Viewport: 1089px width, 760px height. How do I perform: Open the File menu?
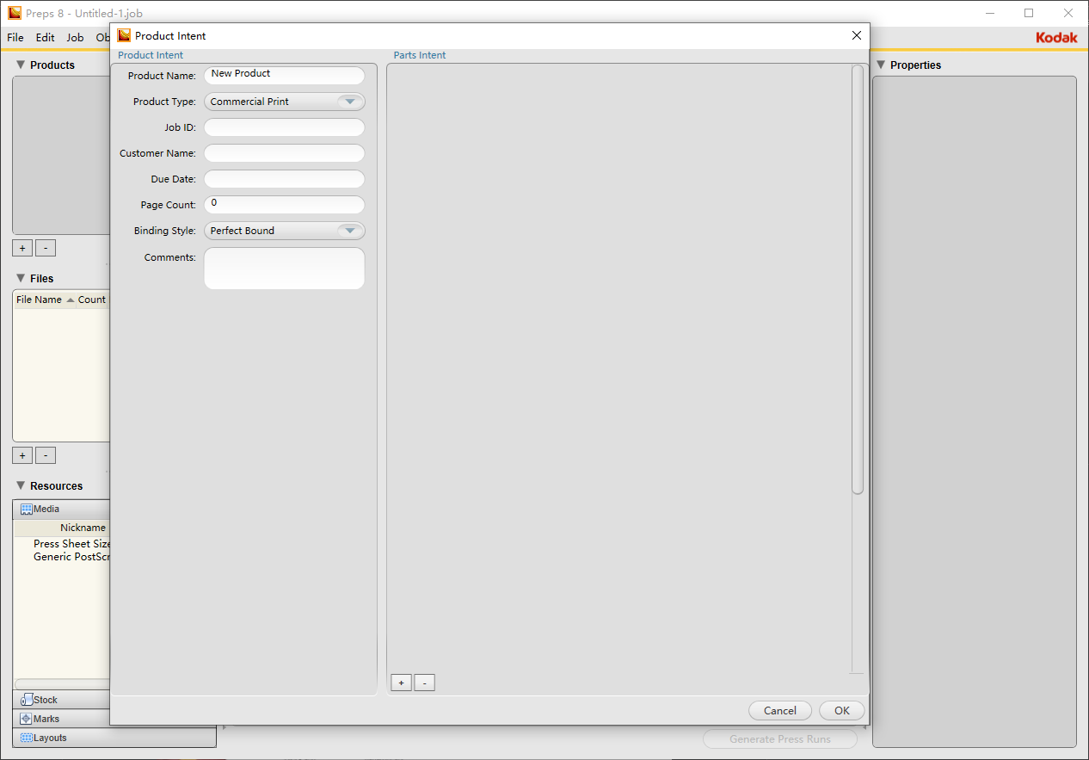15,38
